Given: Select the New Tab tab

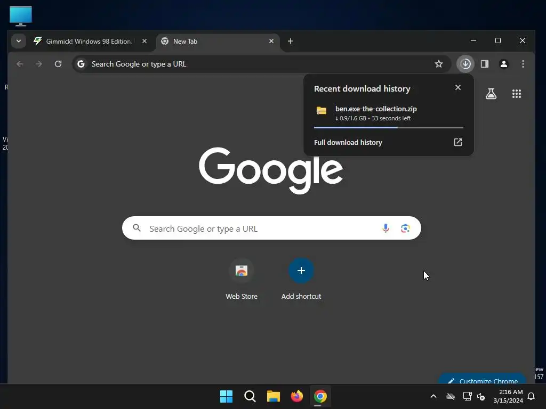Looking at the screenshot, I should pyautogui.click(x=218, y=42).
